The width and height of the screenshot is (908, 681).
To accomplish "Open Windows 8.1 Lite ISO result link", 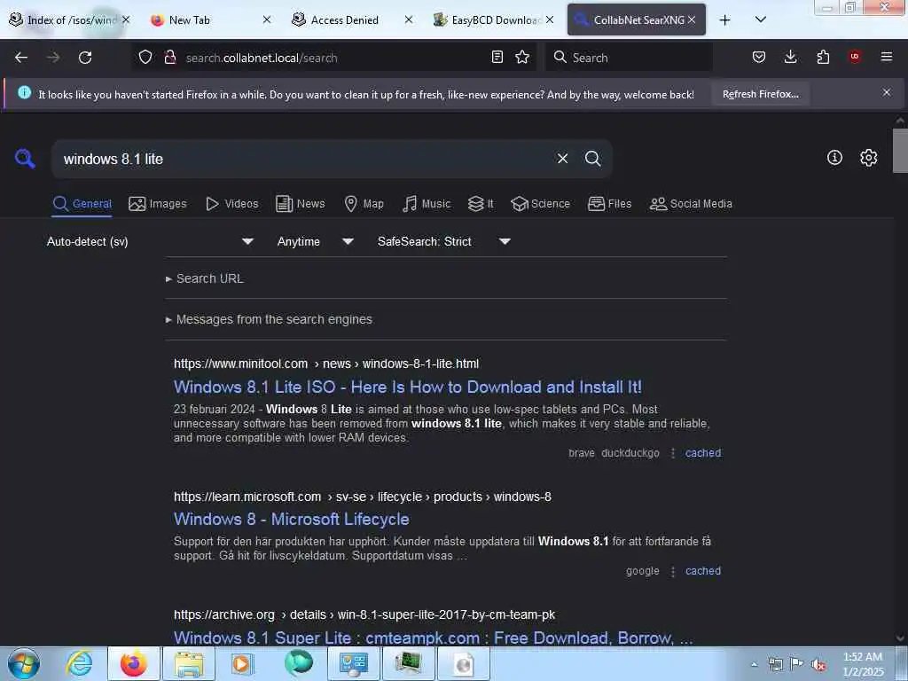I will (408, 387).
